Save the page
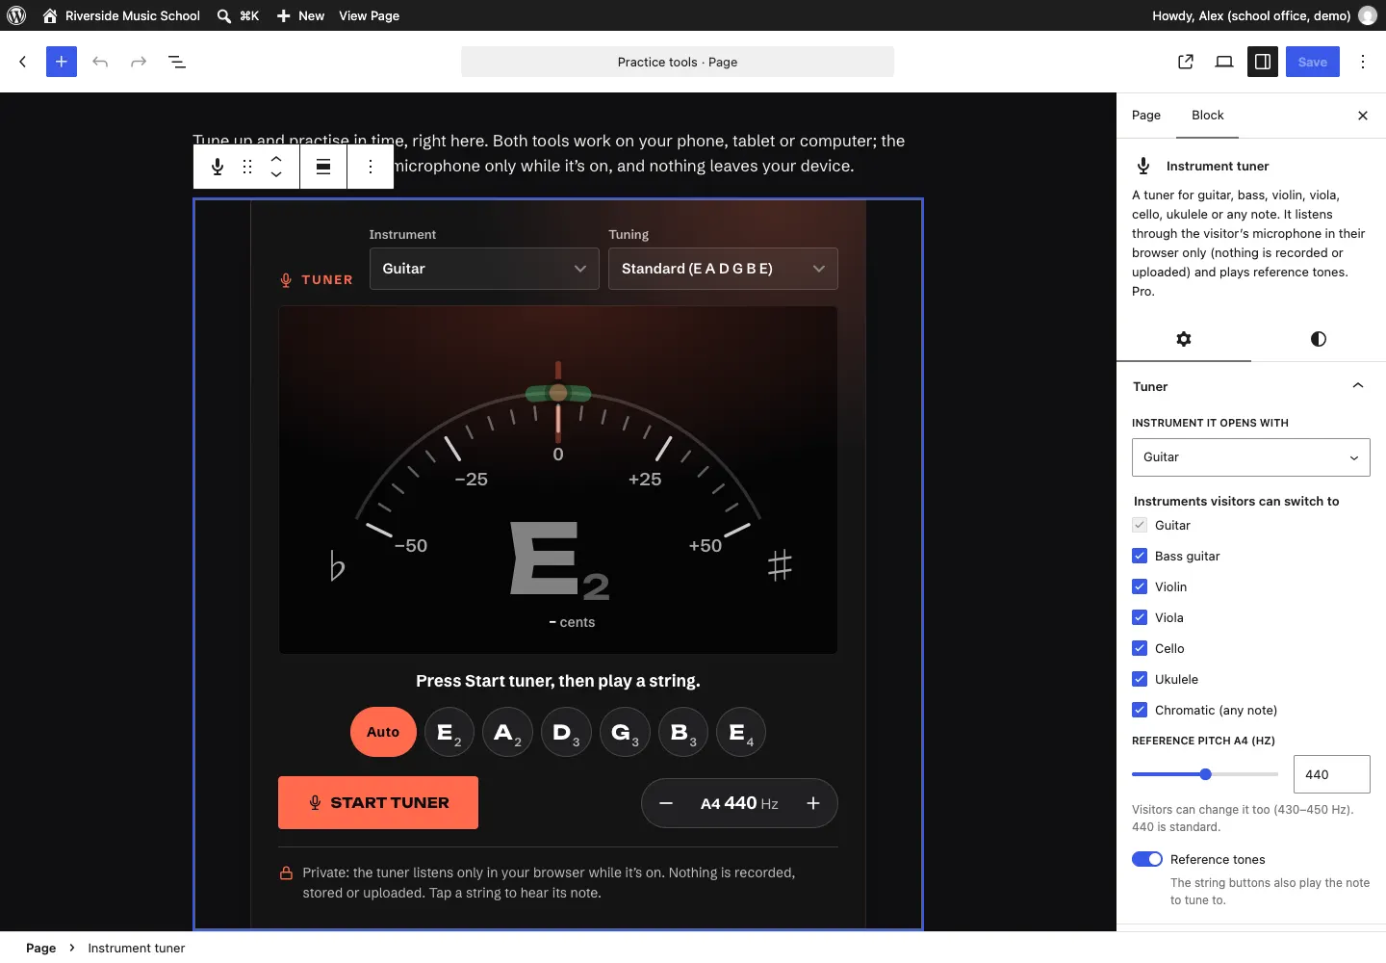1386x963 pixels. coord(1313,62)
